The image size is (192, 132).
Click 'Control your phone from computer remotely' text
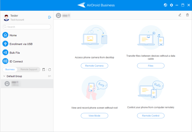(150, 107)
